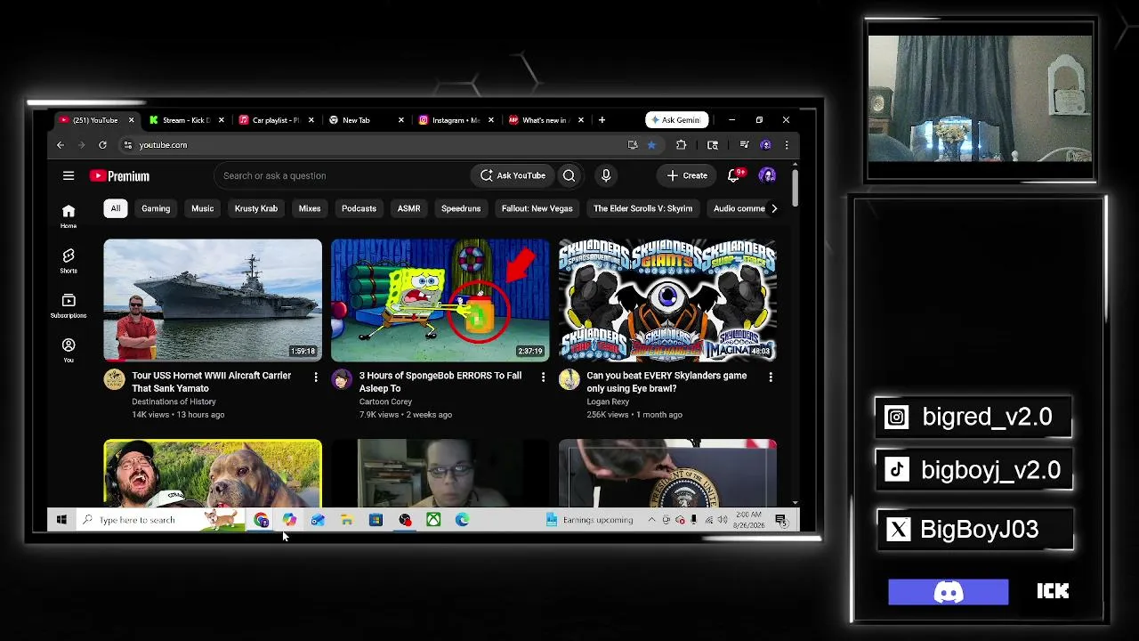Launch Microsoft Edge from the taskbar
This screenshot has width=1139, height=641.
tap(463, 520)
